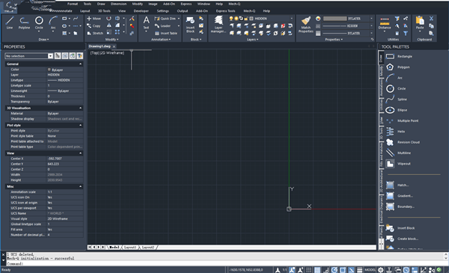Toggle grid display in status bar
Viewport: 449px width, 273px height.
[317, 270]
